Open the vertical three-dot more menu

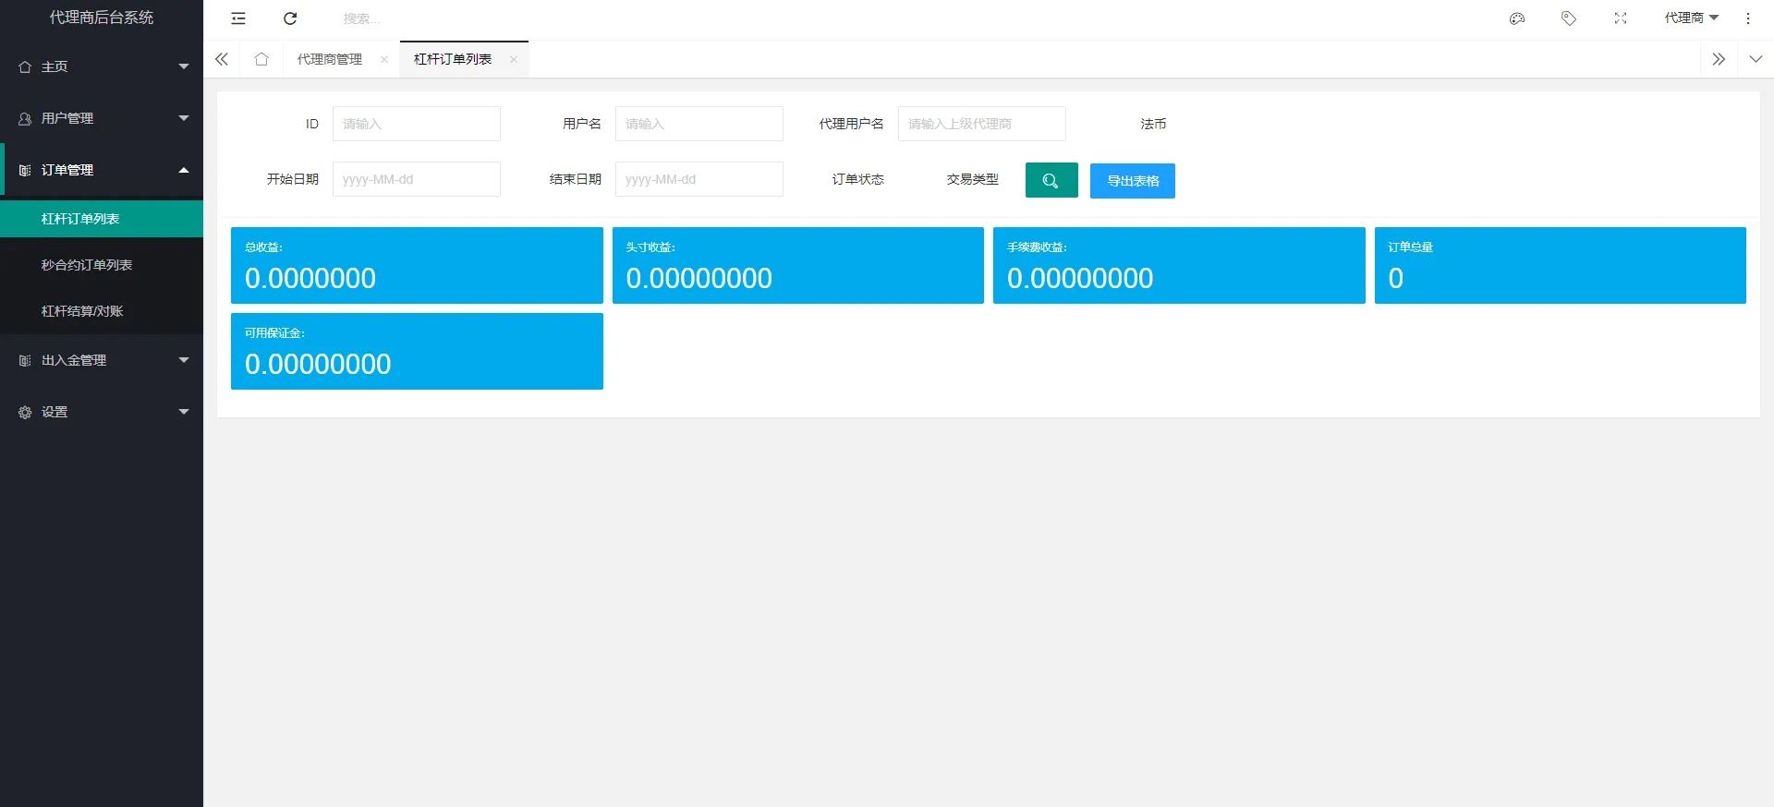point(1748,18)
